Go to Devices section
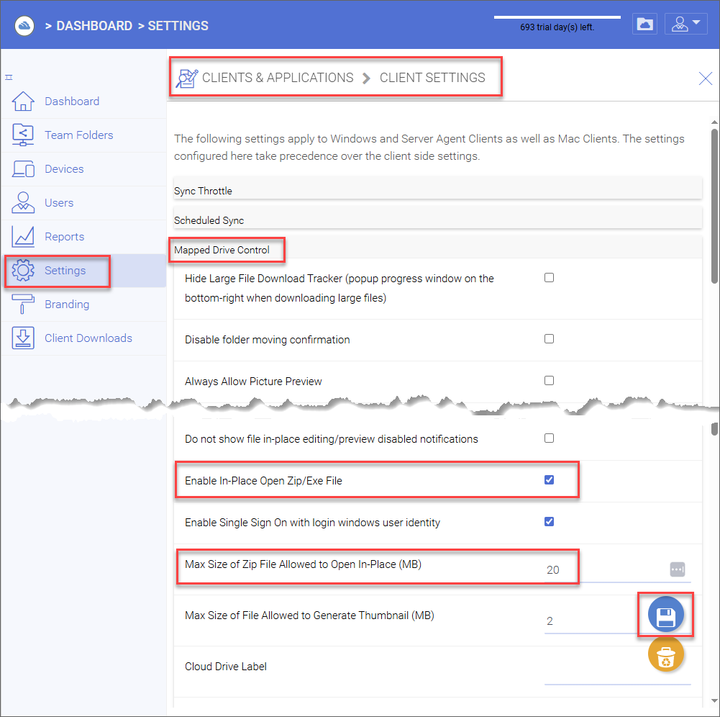The width and height of the screenshot is (720, 717). 64,169
